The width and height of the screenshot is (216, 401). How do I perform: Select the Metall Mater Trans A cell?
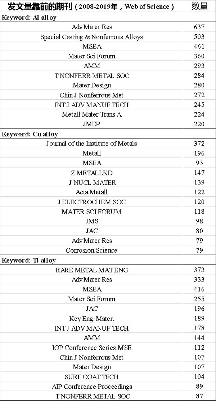(91, 114)
